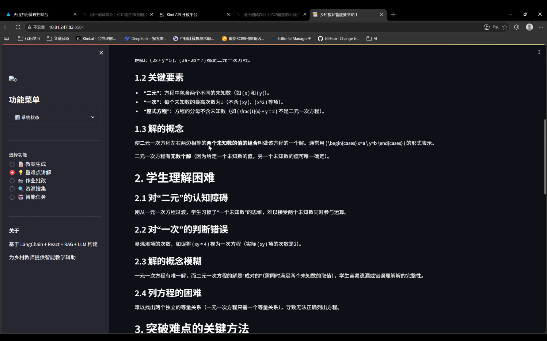Open the 代码学习 bookmarks folder
Viewport: 547px width, 341px height.
29,38
